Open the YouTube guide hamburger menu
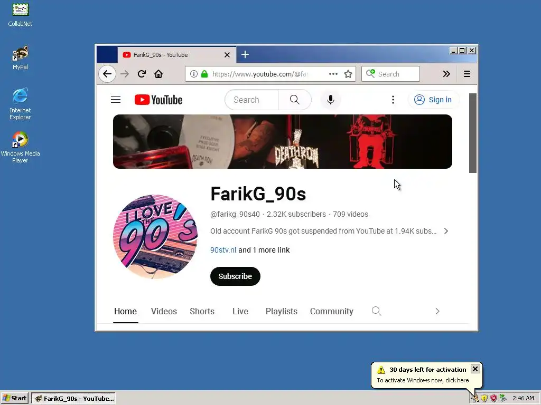 click(116, 100)
